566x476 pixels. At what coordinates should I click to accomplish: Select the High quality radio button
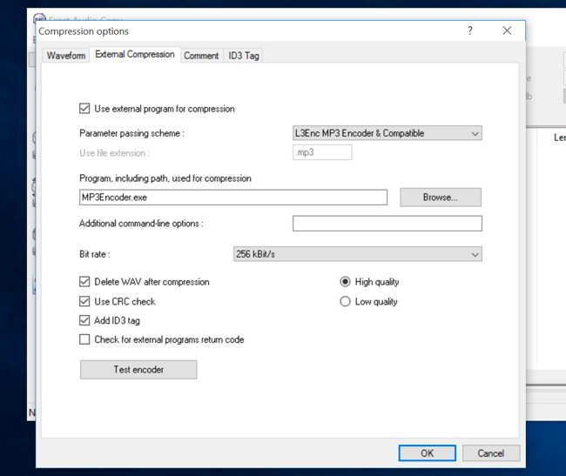point(345,282)
